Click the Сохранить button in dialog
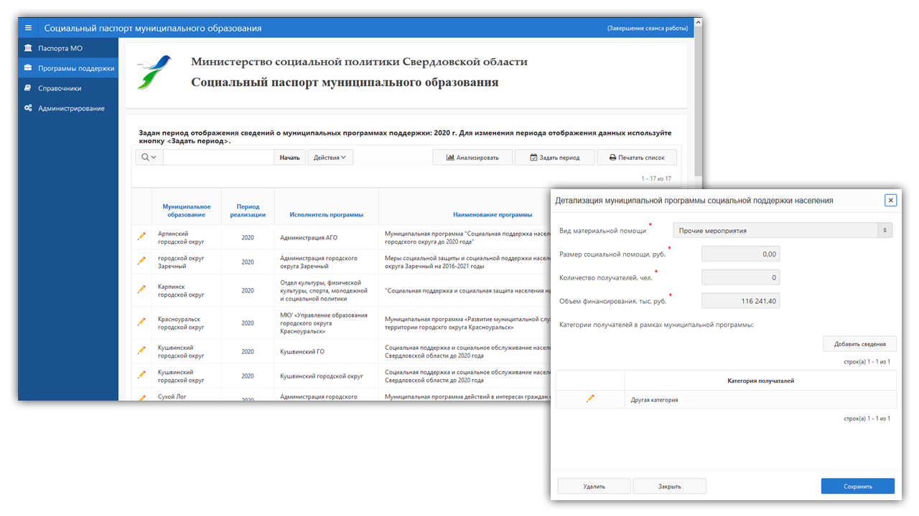 click(x=858, y=486)
